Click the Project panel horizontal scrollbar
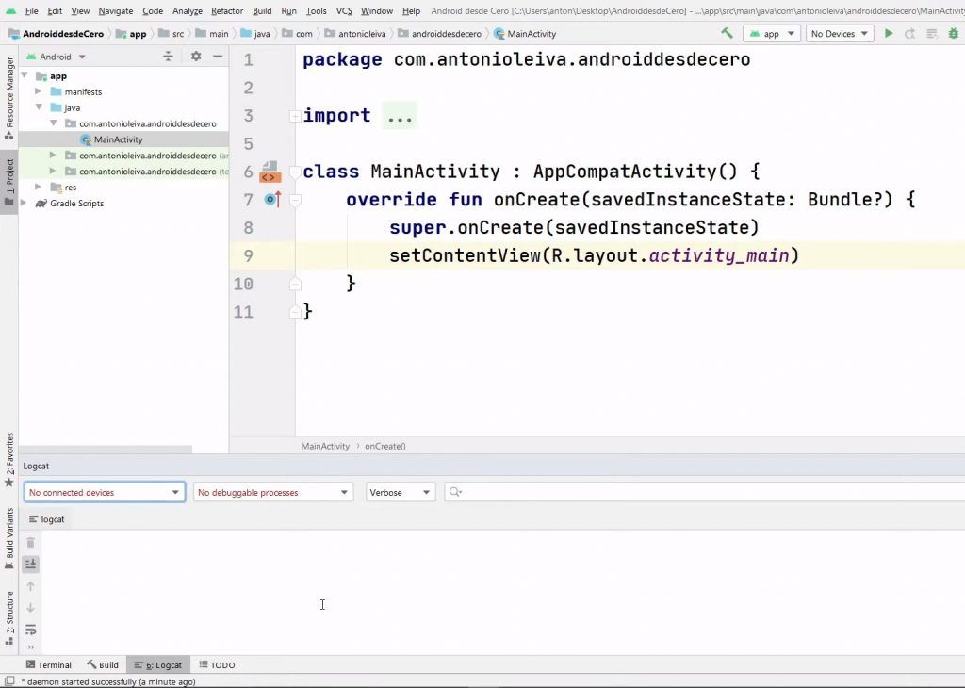The image size is (965, 688). point(106,450)
